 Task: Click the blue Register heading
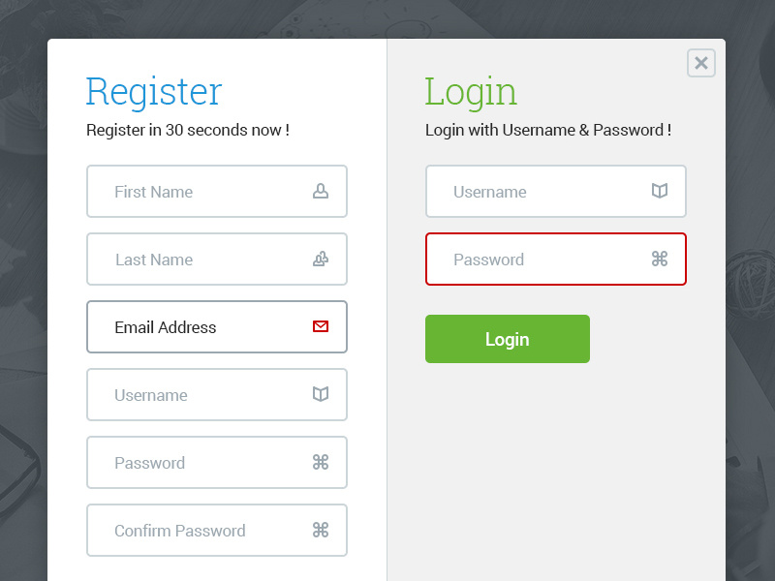tap(153, 92)
